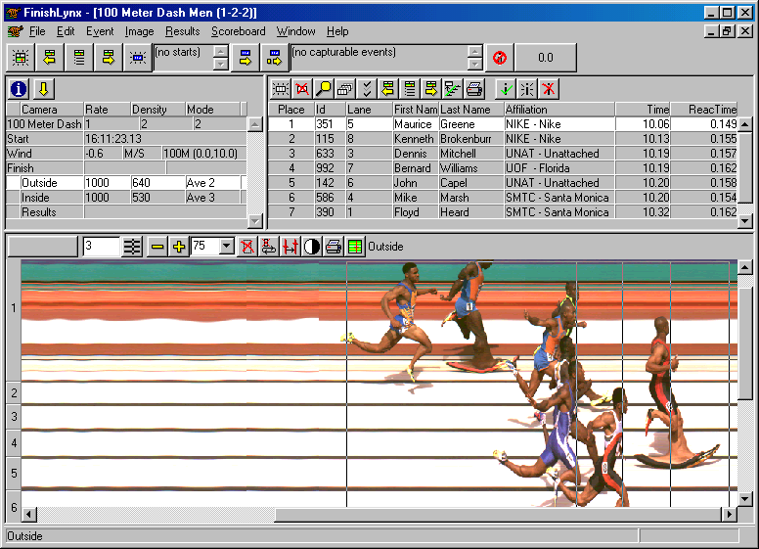Open the image zoom 75 dropdown
Screen dimensions: 759x549
(227, 247)
